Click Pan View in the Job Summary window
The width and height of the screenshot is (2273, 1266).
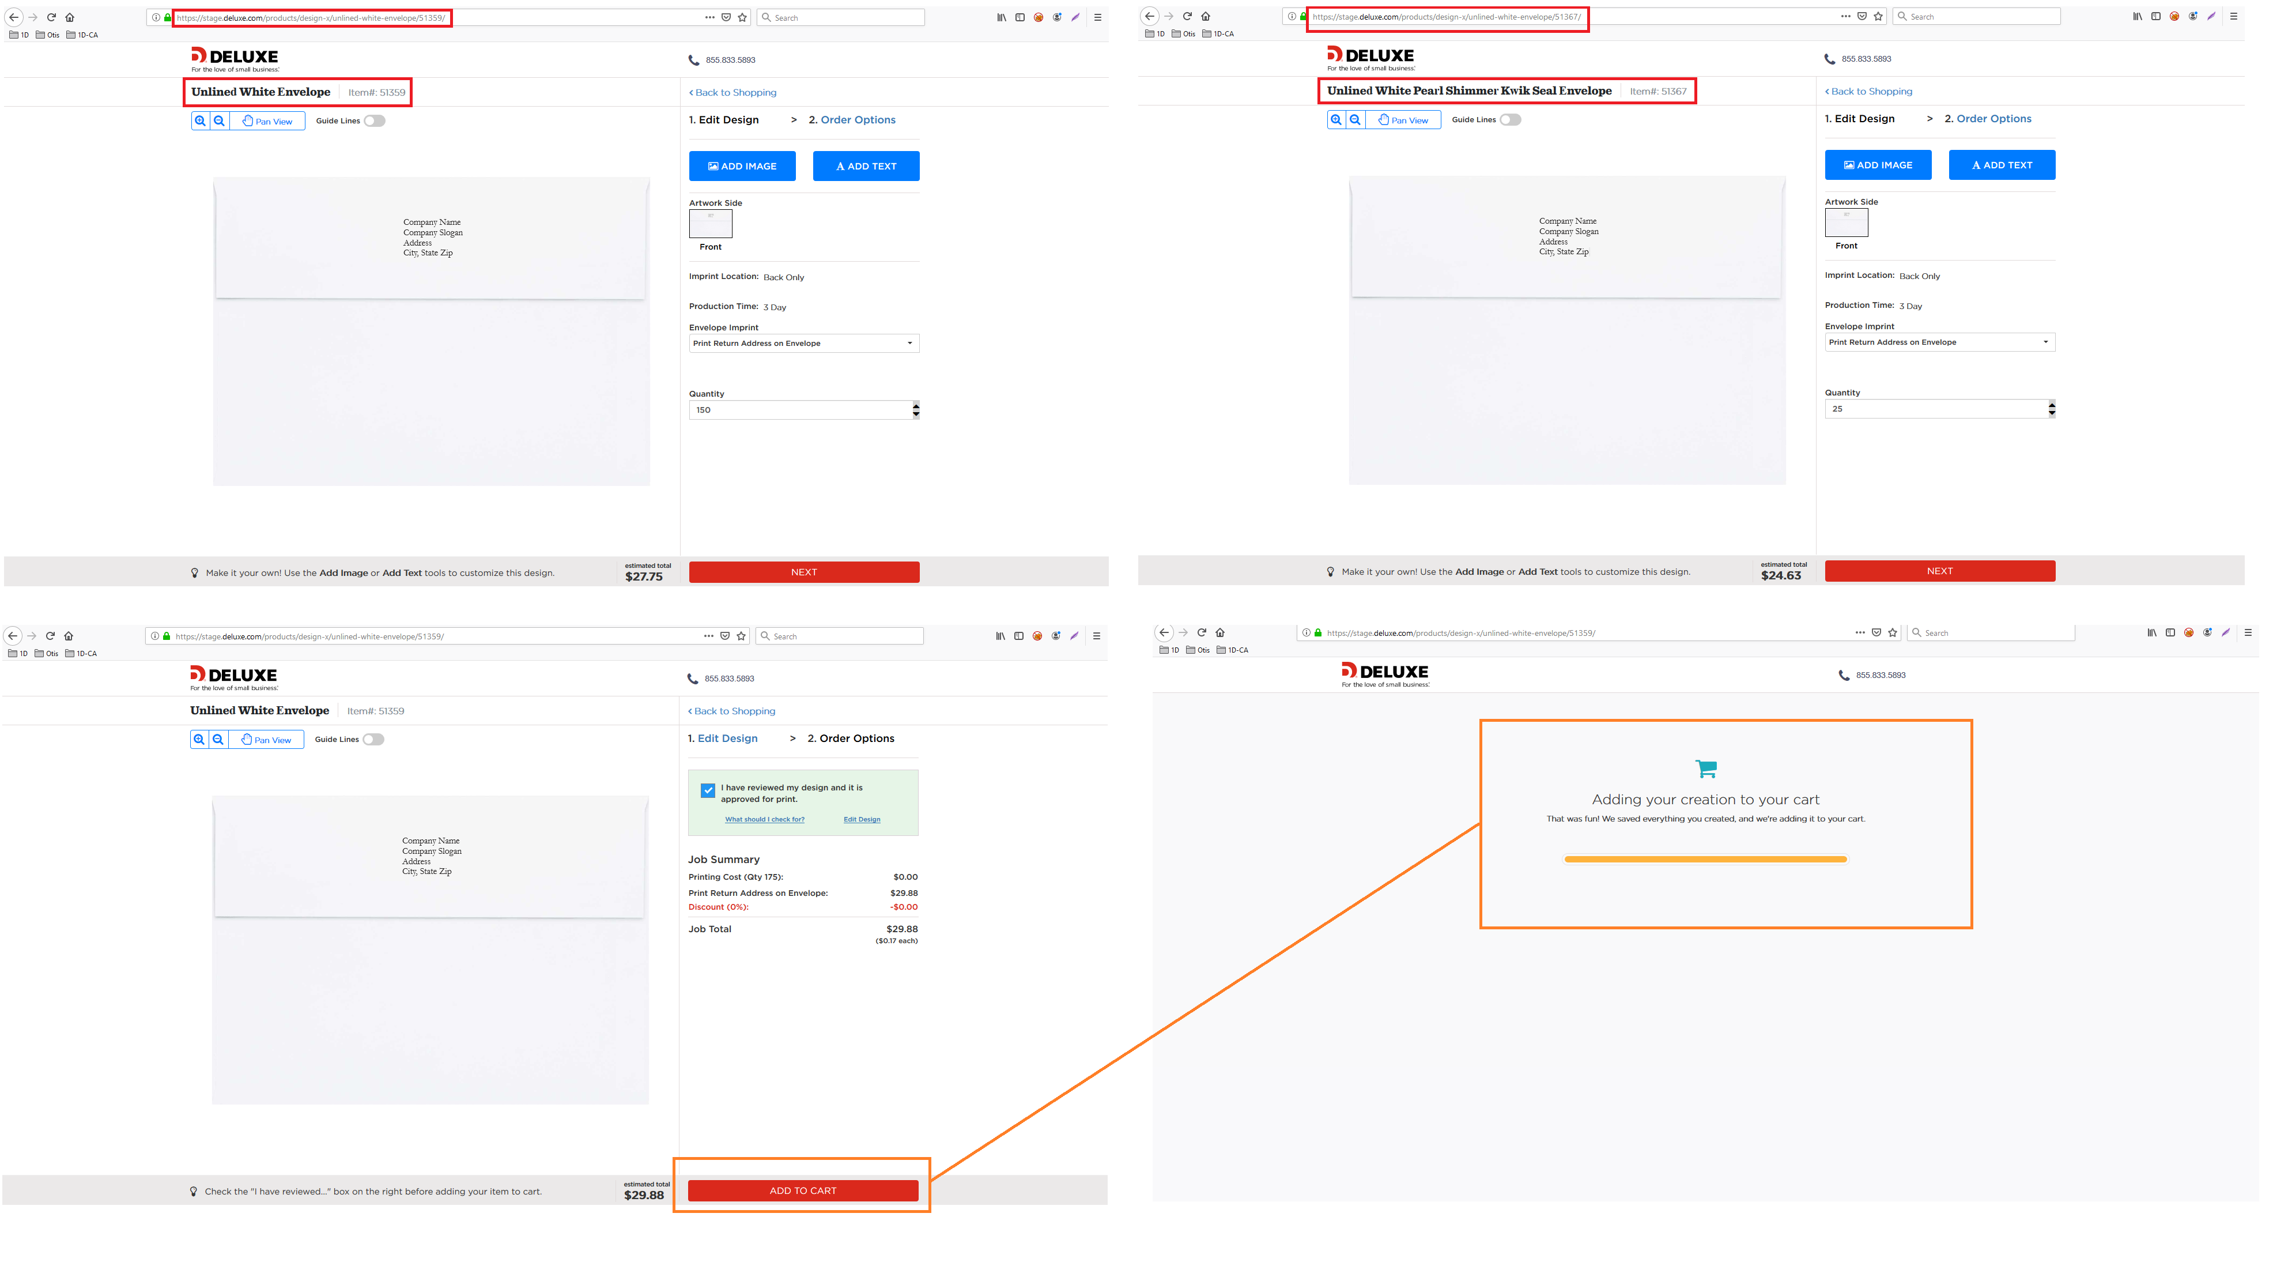point(266,740)
